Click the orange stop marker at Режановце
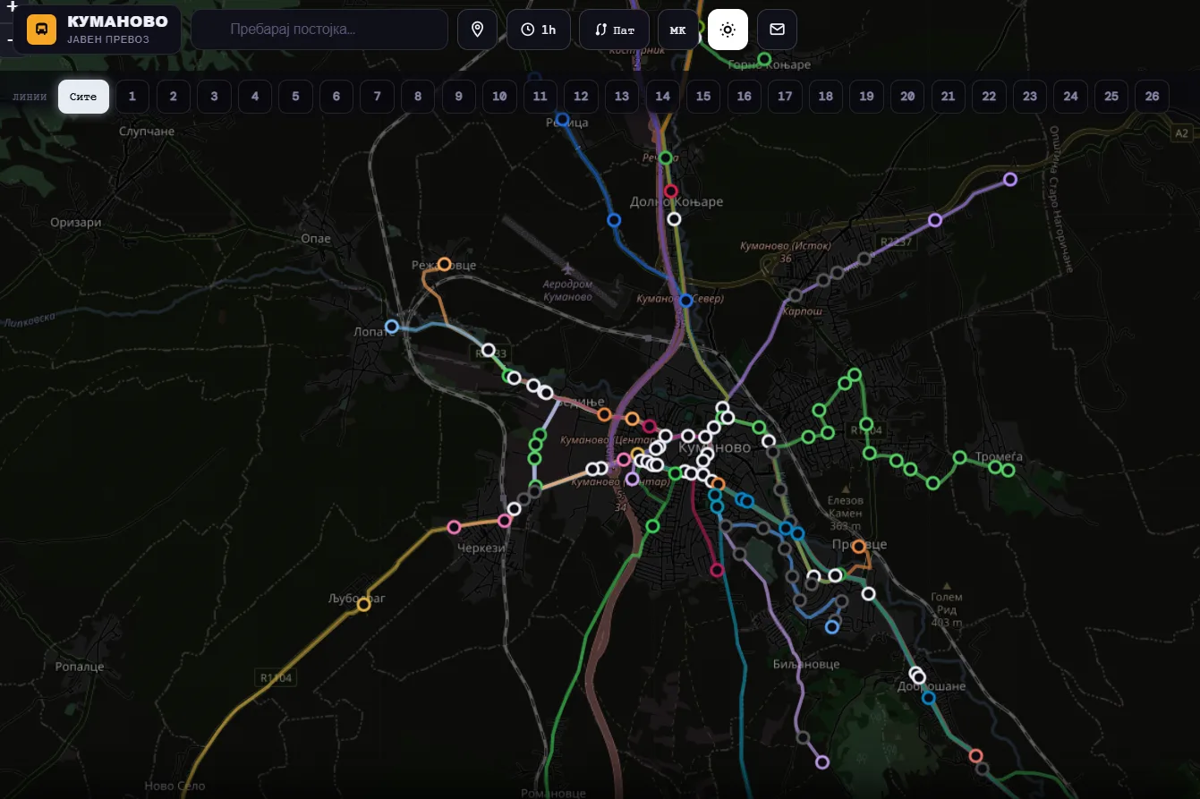1200x799 pixels. pyautogui.click(x=444, y=264)
